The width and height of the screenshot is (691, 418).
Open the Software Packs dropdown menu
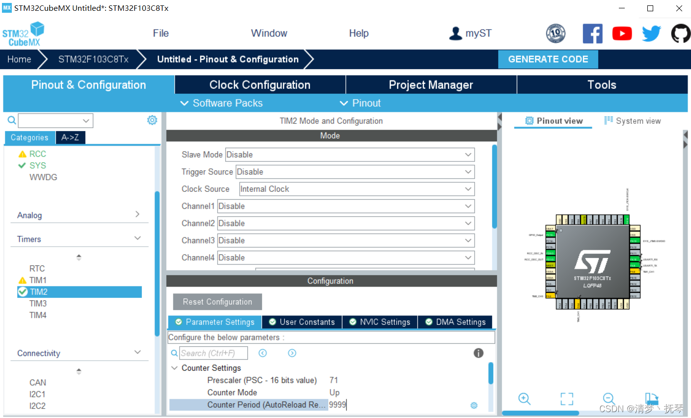click(221, 103)
